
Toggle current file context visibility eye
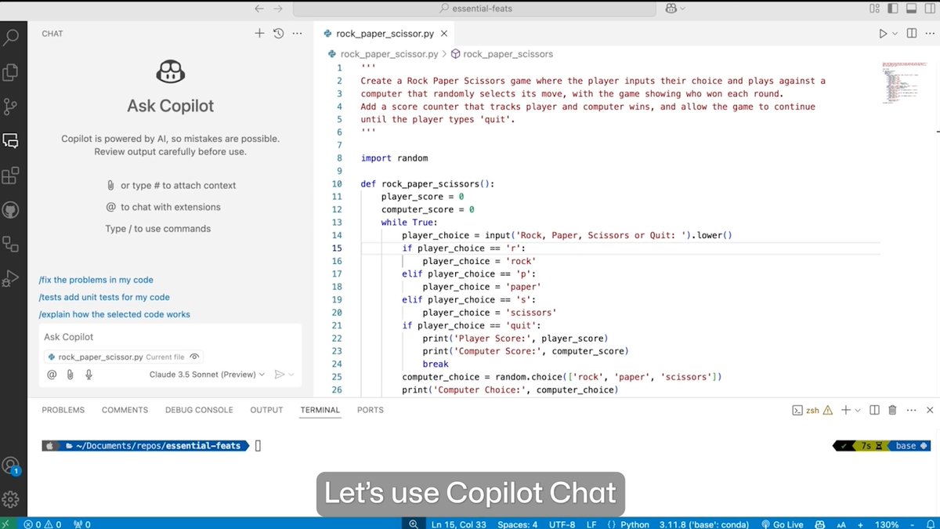[194, 357]
